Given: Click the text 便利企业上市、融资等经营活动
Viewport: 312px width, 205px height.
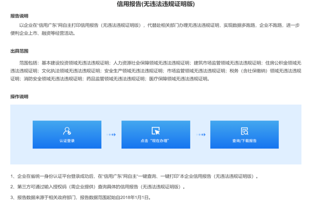Looking at the screenshot, I should (44, 33).
